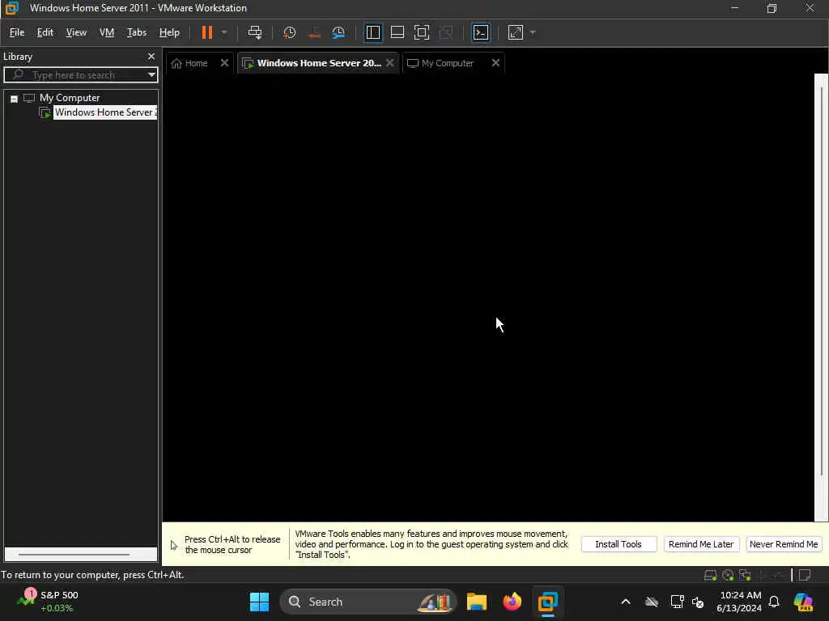Click the VMware Workstation taskbar icon
829x621 pixels.
click(x=548, y=602)
